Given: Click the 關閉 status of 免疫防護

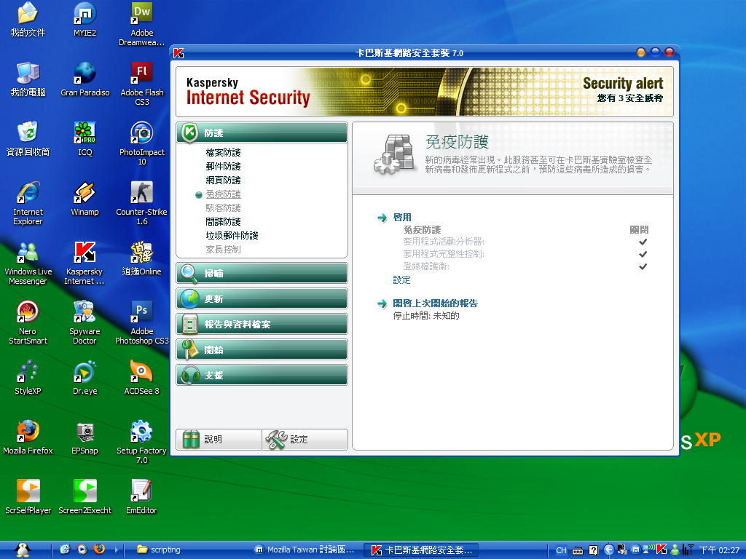Looking at the screenshot, I should coord(639,229).
